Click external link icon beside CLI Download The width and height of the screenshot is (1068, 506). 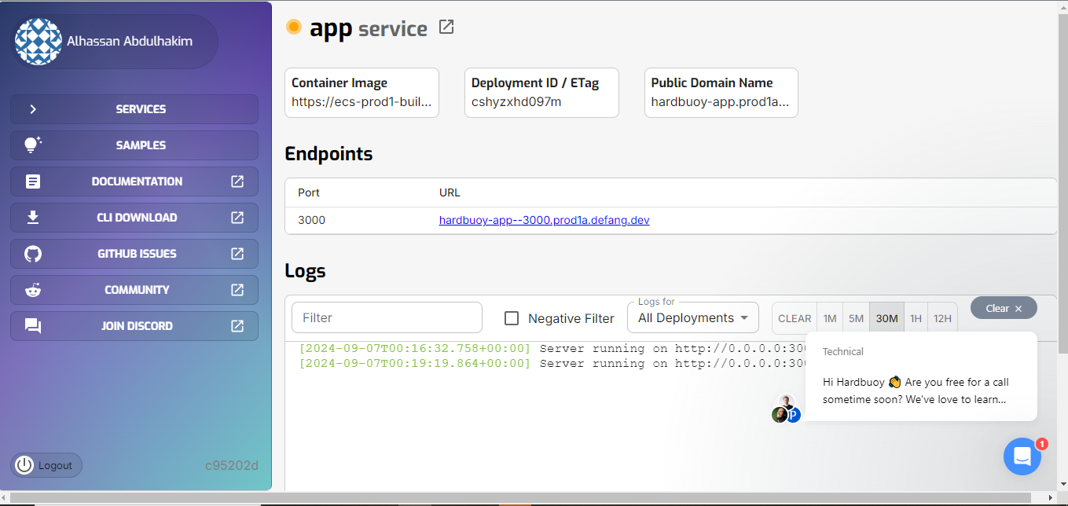pyautogui.click(x=237, y=218)
